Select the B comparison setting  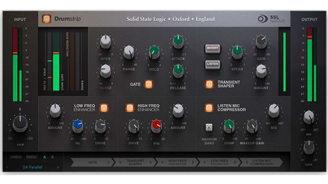coord(53,157)
